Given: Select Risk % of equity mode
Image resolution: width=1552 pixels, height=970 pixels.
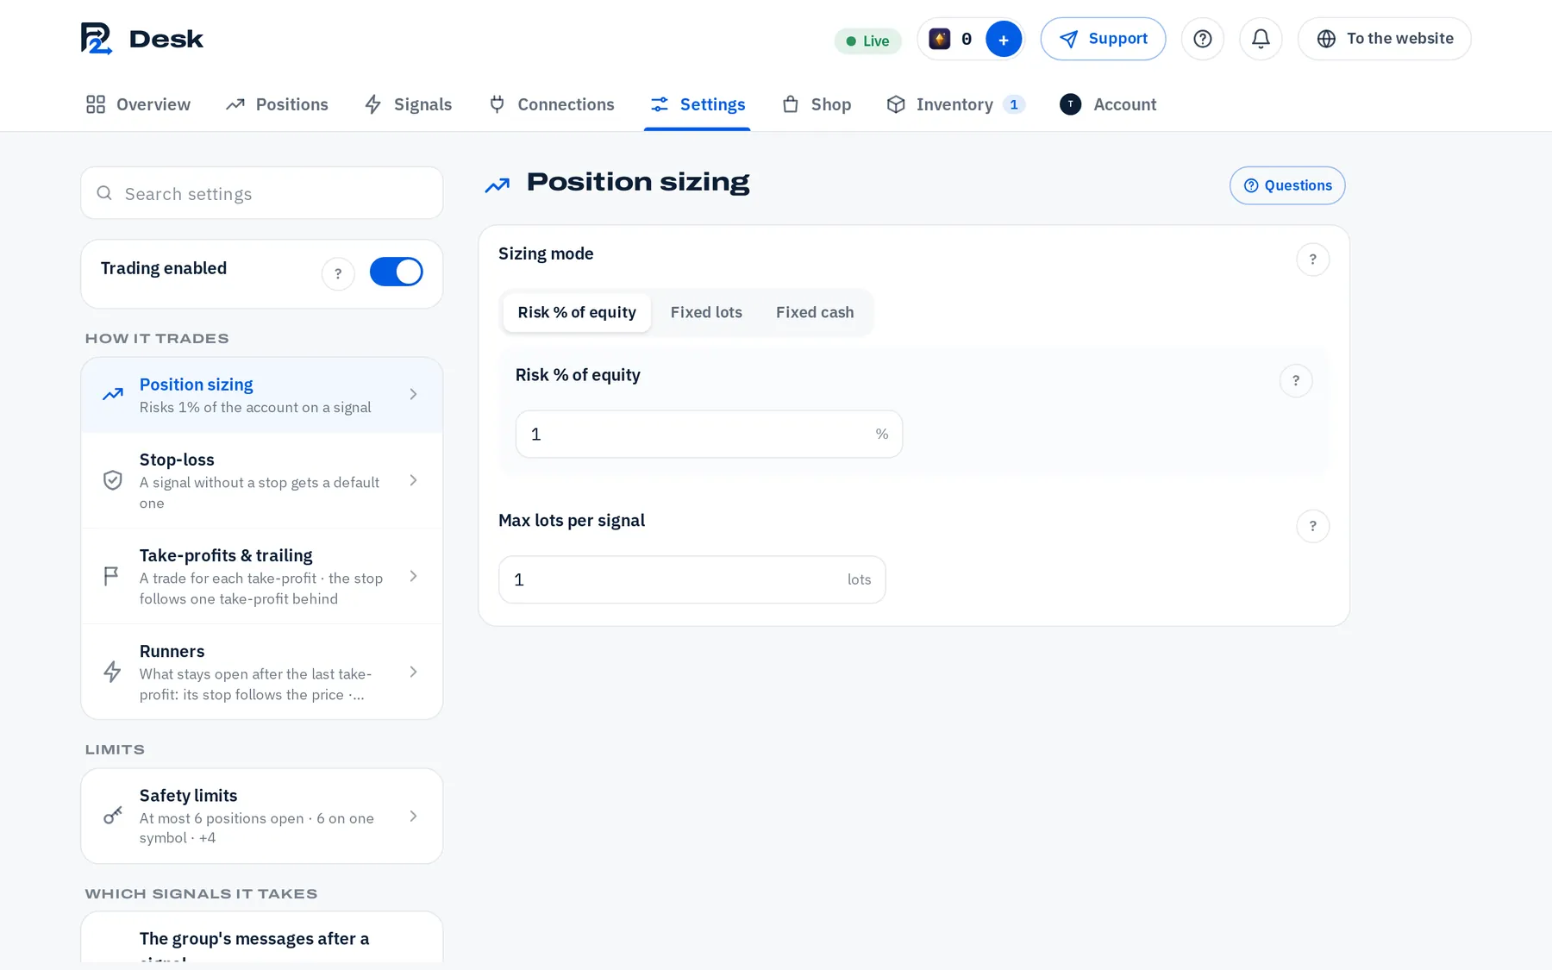Looking at the screenshot, I should click(x=577, y=312).
